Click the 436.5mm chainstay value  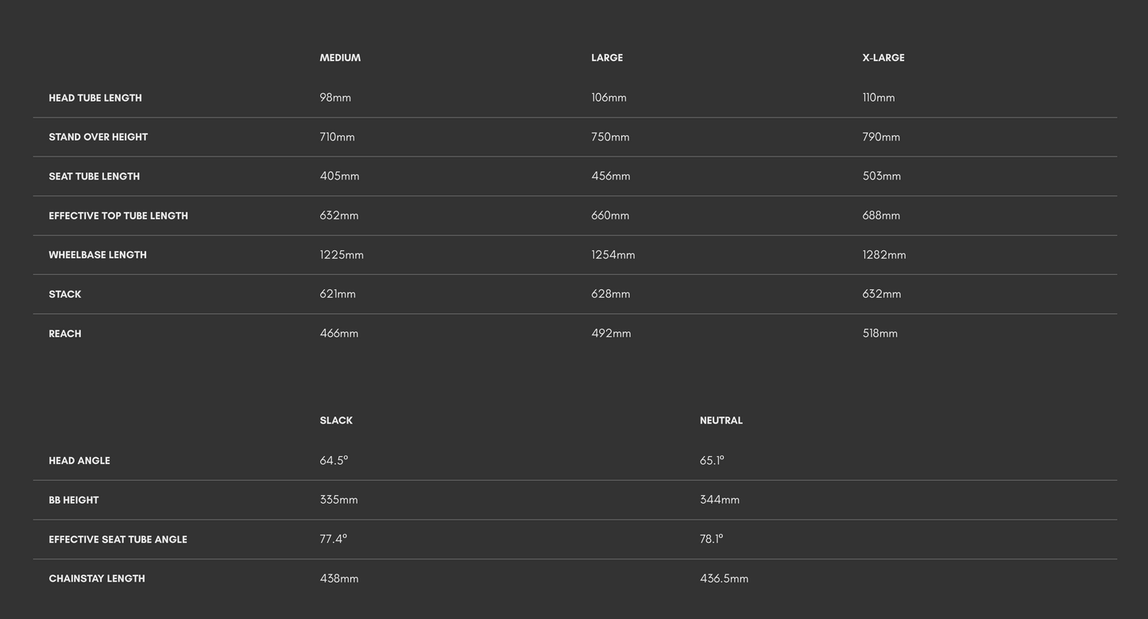(x=724, y=579)
